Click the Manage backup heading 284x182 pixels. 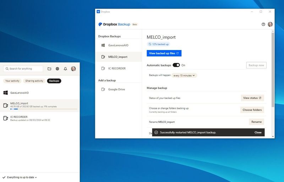pos(157,88)
